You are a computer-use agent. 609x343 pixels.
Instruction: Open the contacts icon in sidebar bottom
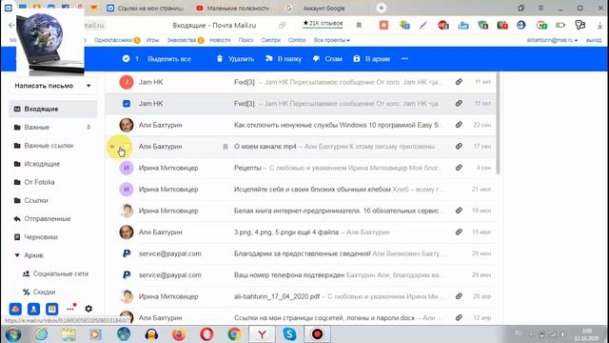33,309
